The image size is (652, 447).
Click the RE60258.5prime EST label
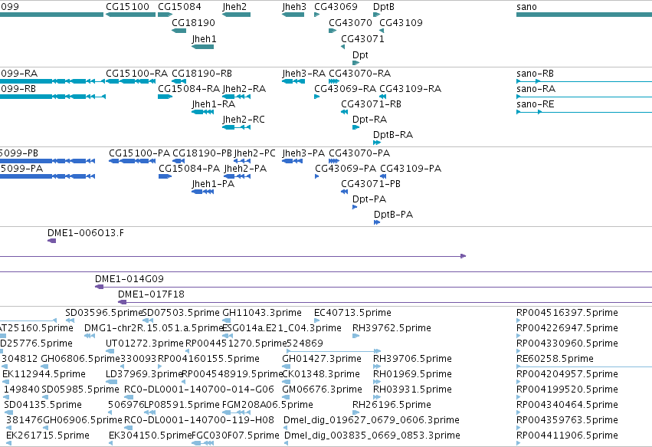pyautogui.click(x=555, y=359)
